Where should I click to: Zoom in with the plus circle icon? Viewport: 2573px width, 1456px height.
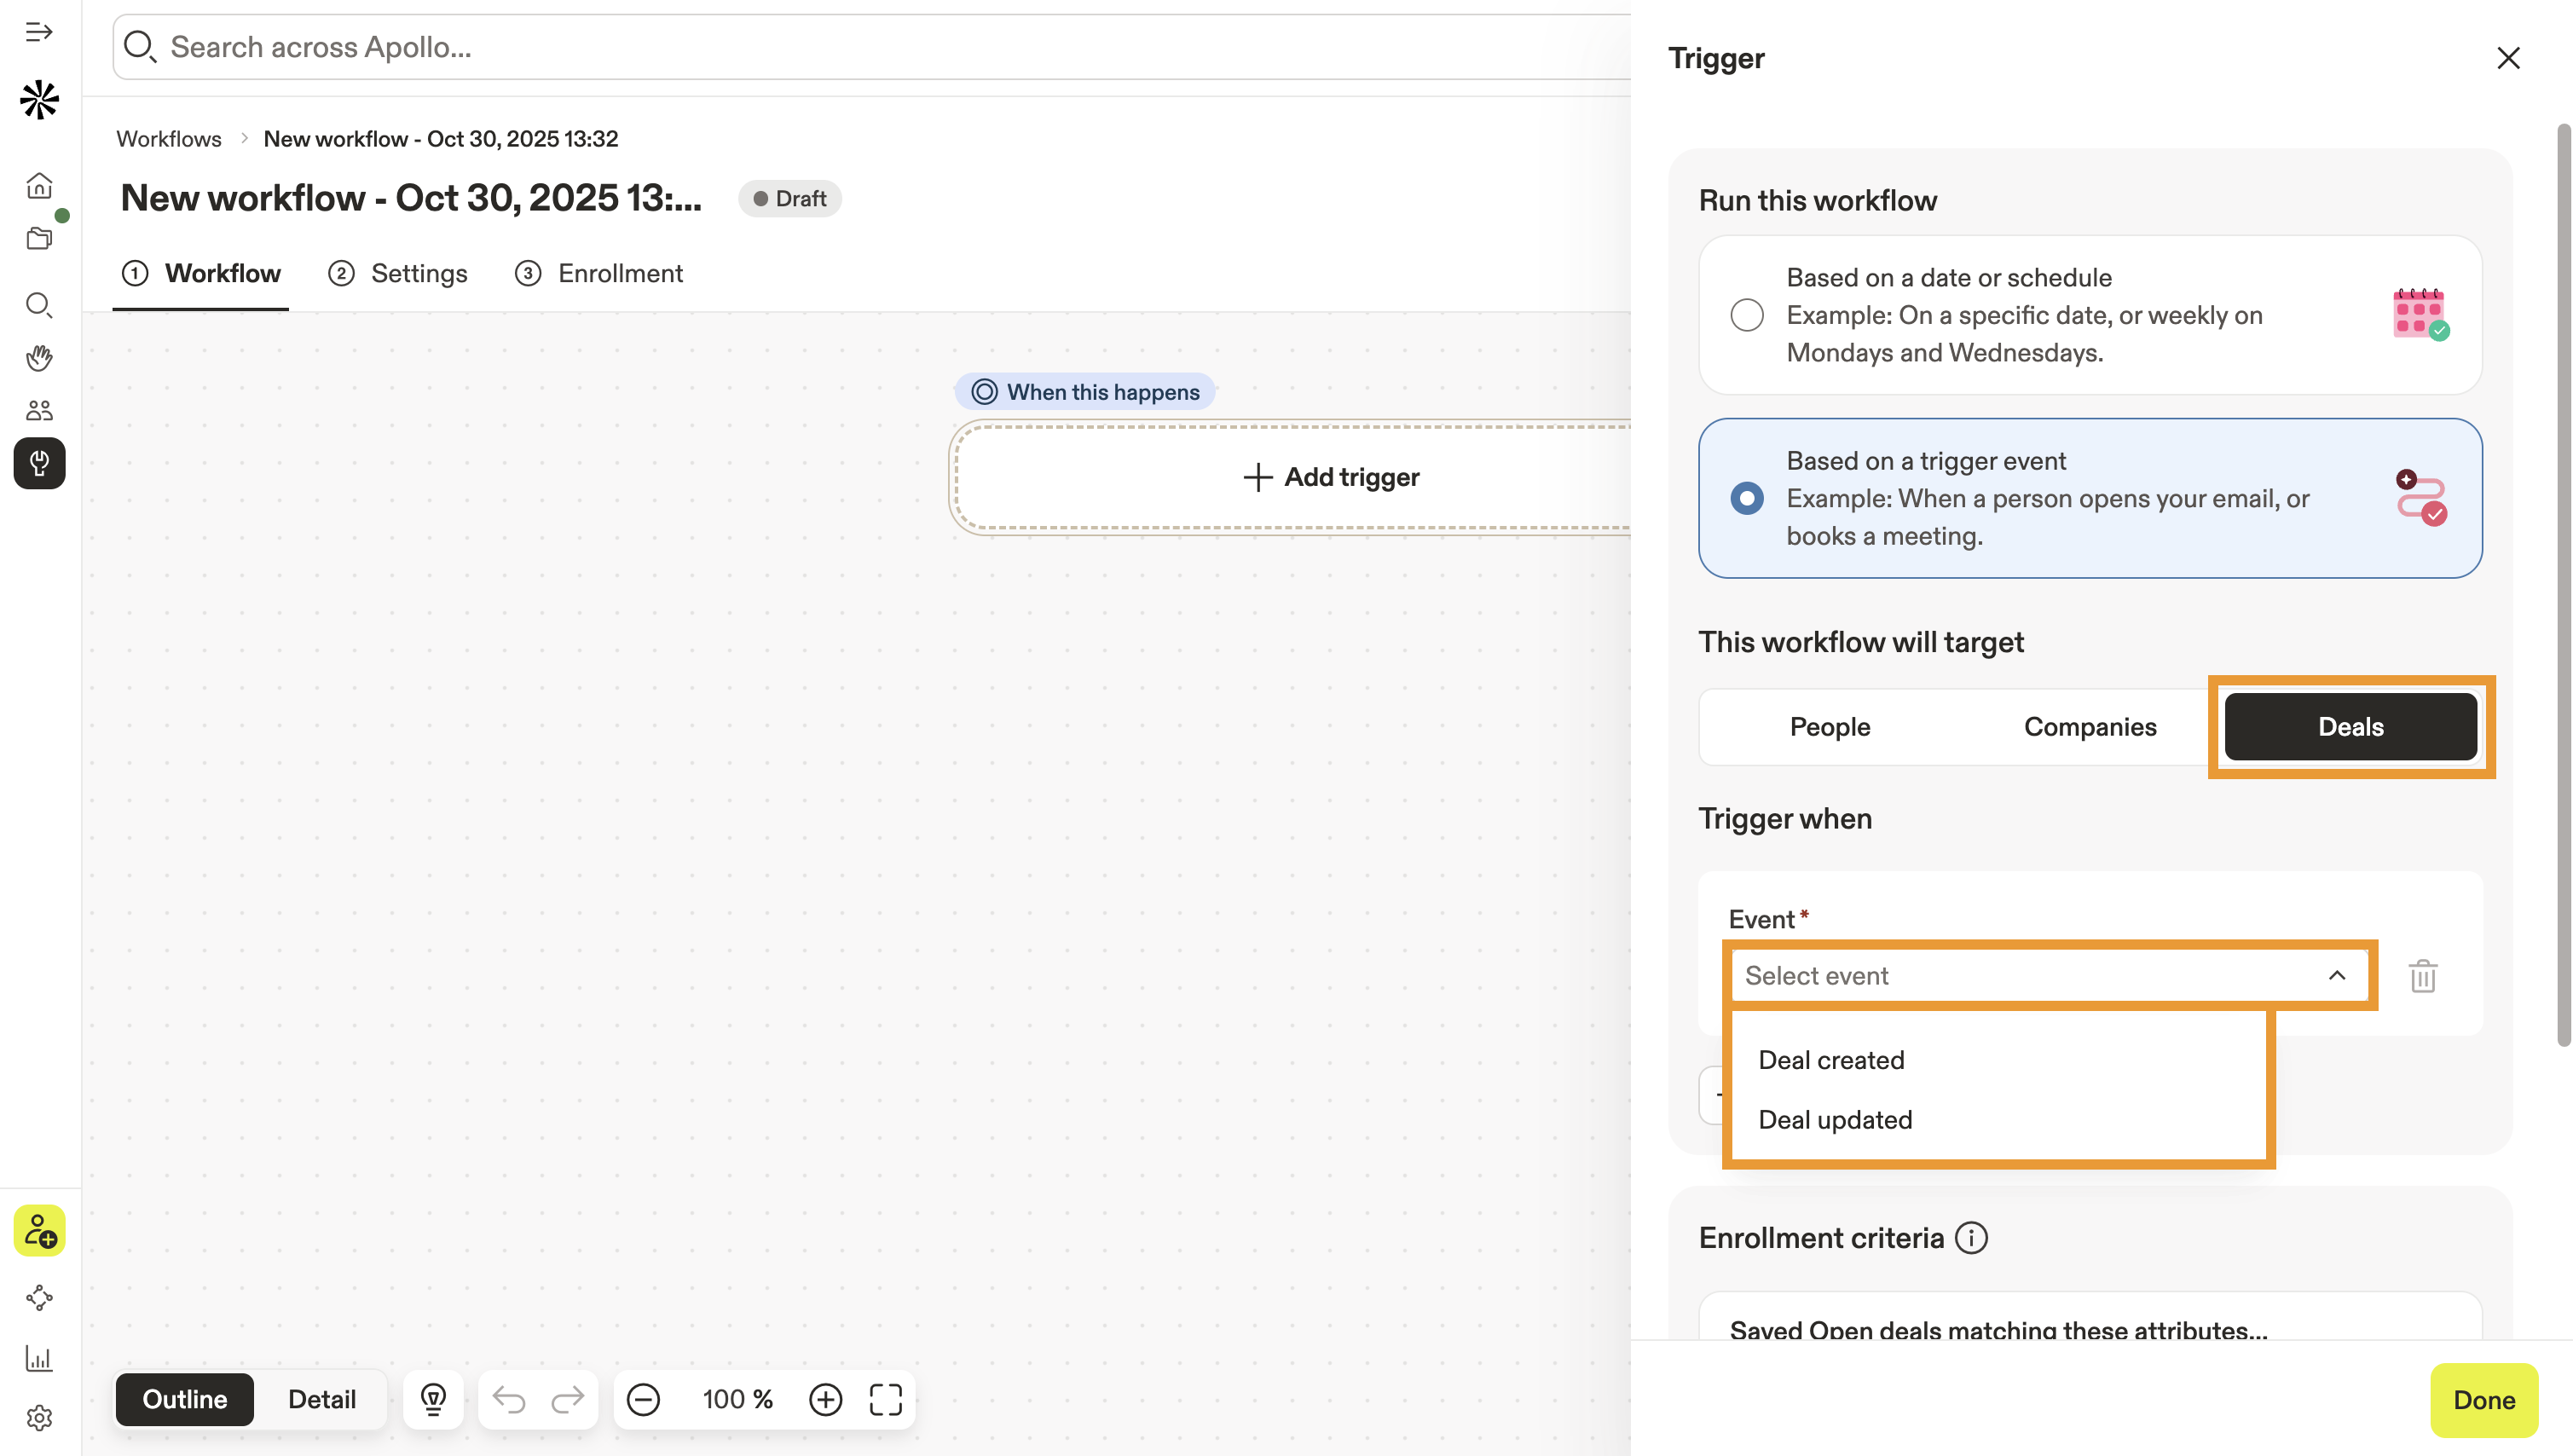click(825, 1399)
